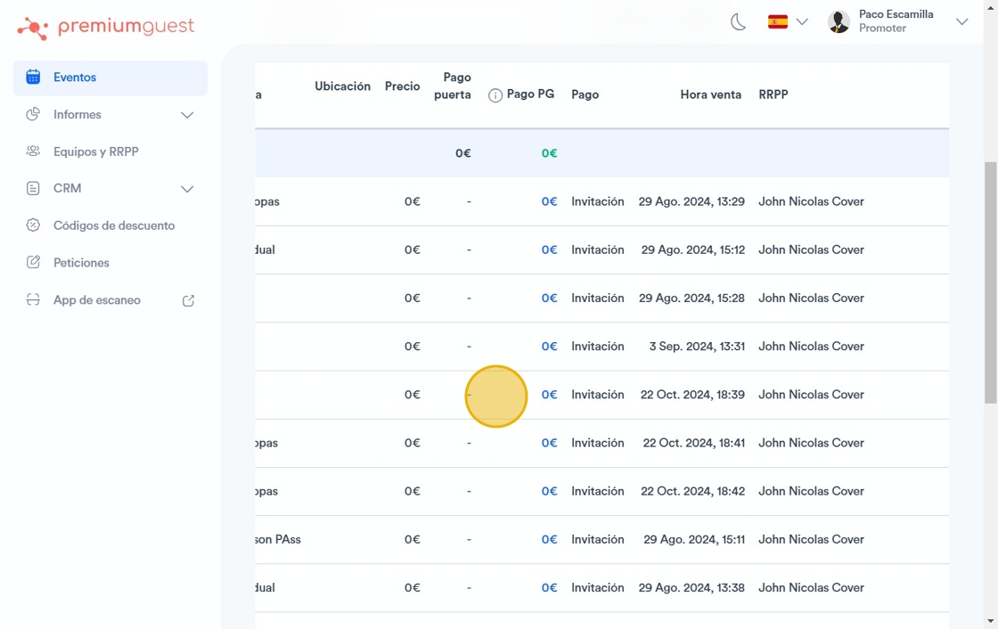This screenshot has width=998, height=629.
Task: Click the Peticiones edit icon
Action: point(33,263)
